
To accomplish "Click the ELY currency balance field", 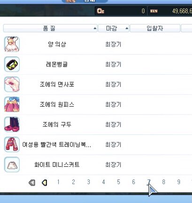I will tap(170, 11).
